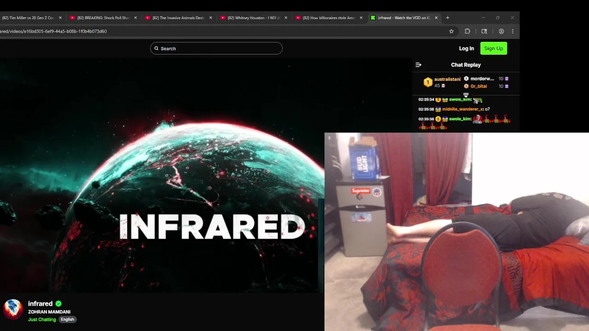The height and width of the screenshot is (331, 589).
Task: Click the verified badge next to infrared
Action: pyautogui.click(x=58, y=304)
